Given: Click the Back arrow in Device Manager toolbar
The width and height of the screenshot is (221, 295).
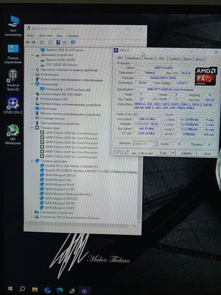Looking at the screenshot, I should (x=28, y=42).
